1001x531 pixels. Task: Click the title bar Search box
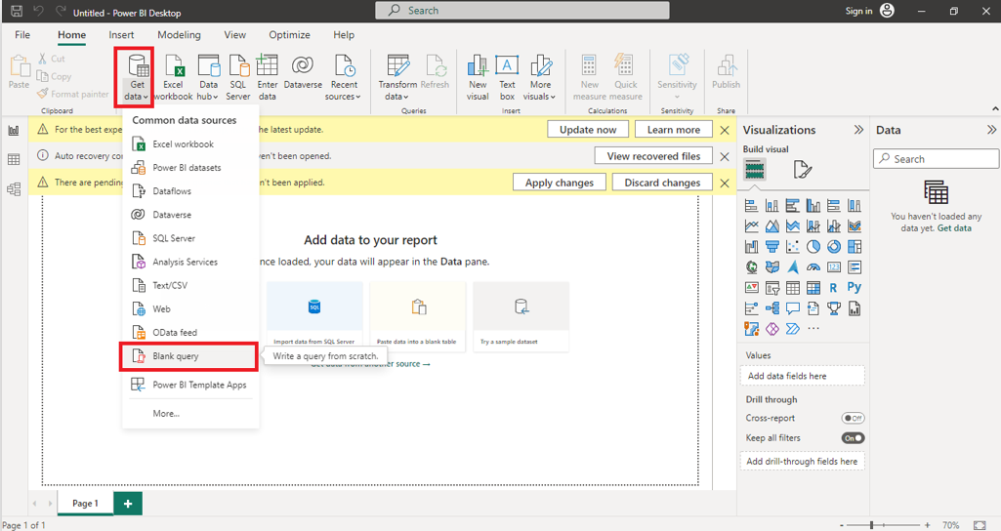[522, 10]
